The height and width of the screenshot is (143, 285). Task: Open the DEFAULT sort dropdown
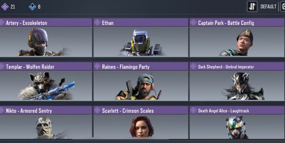(x=268, y=7)
